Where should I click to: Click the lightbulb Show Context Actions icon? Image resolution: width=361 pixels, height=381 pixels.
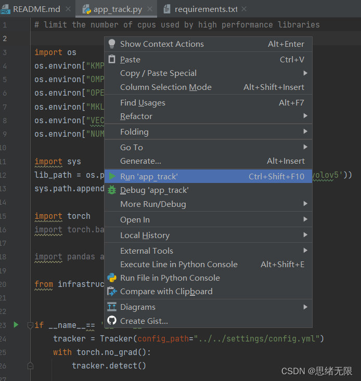(x=112, y=44)
